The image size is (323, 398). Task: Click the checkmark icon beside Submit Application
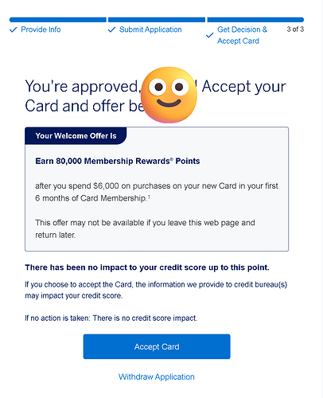(x=111, y=29)
